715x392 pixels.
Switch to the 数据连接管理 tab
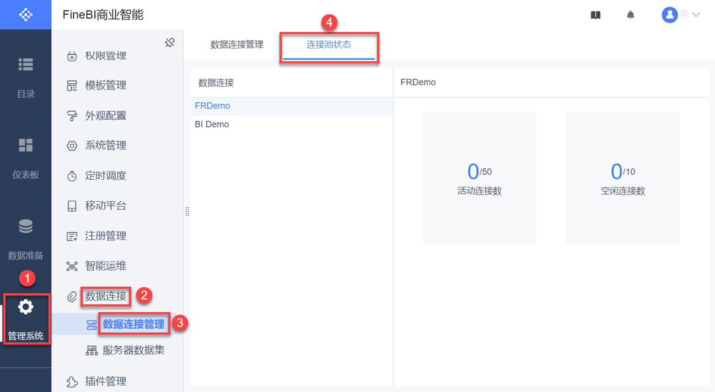click(237, 45)
